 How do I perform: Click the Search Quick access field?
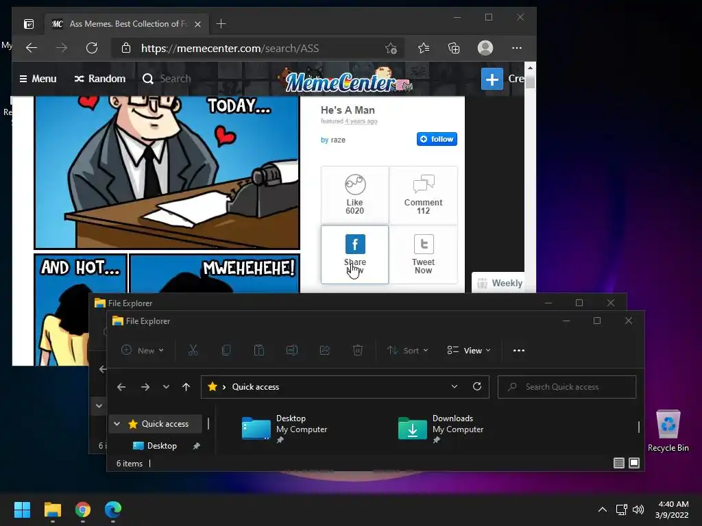(x=567, y=387)
